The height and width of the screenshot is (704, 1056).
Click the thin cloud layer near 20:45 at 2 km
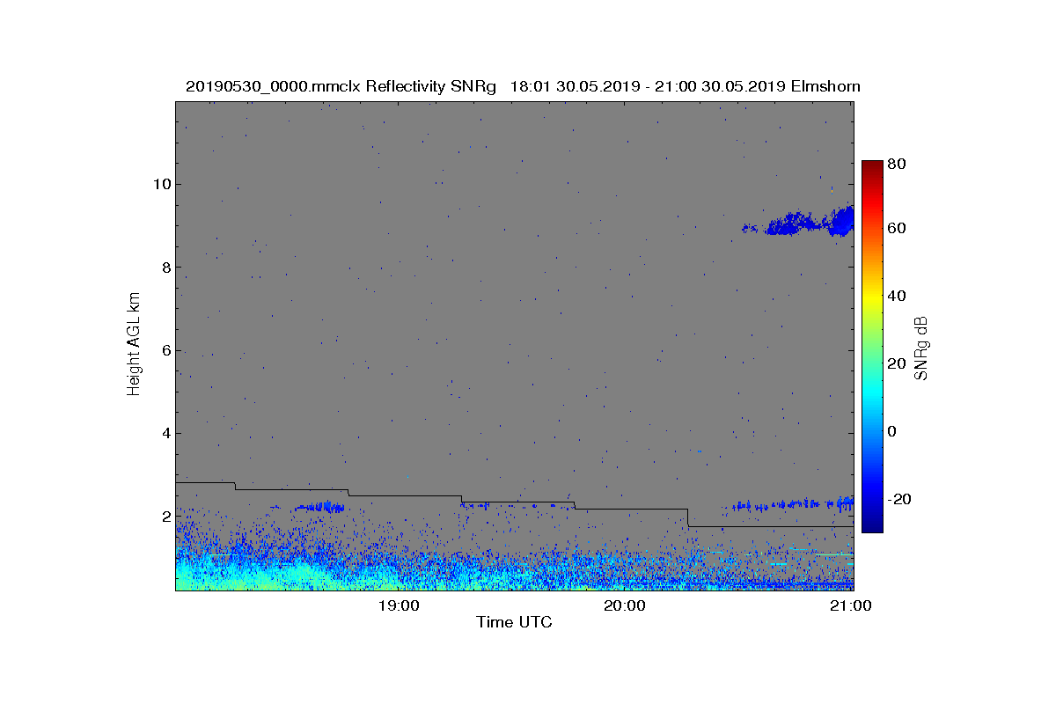[x=792, y=505]
